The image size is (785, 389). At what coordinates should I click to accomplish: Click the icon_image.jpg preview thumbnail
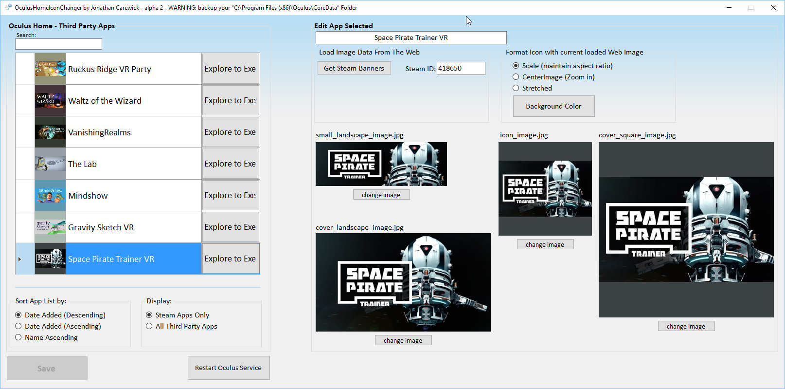click(x=545, y=189)
